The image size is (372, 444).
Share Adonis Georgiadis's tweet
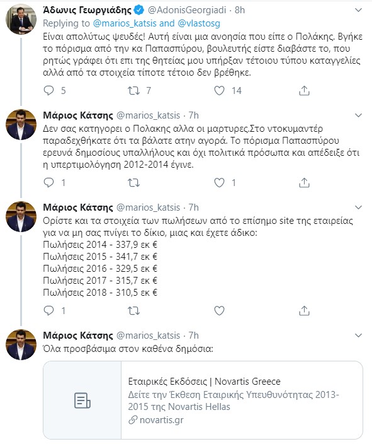(304, 91)
